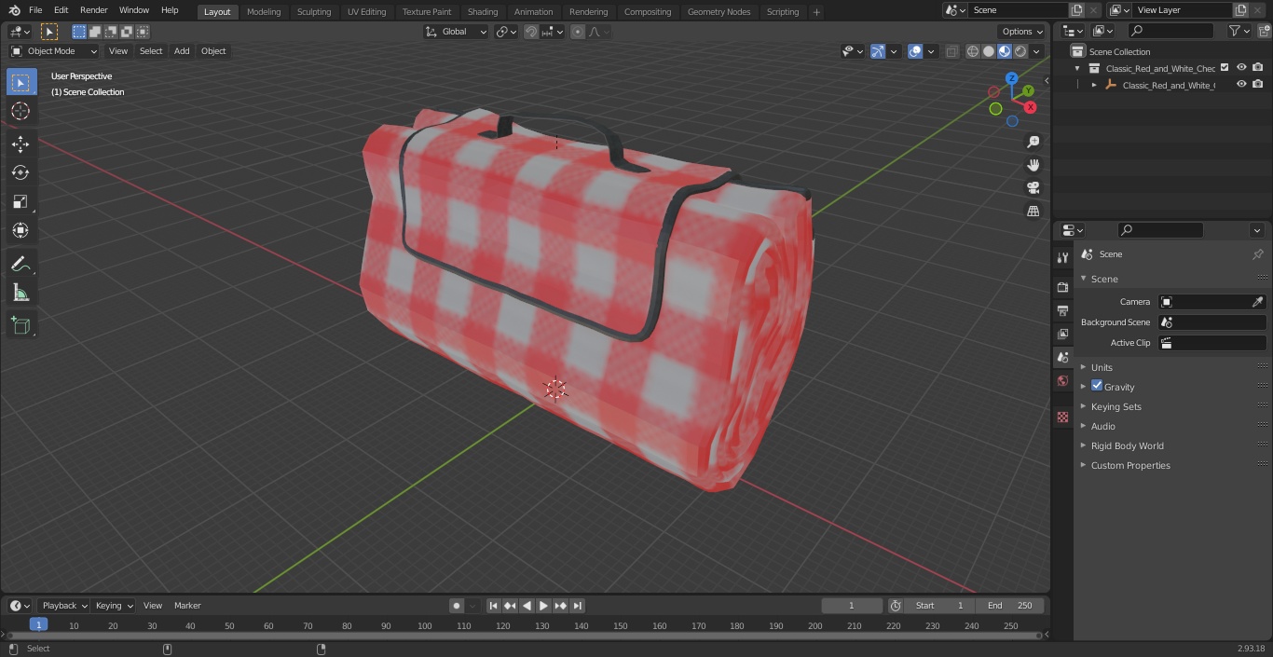Switch to the Shading workspace tab

coord(483,11)
